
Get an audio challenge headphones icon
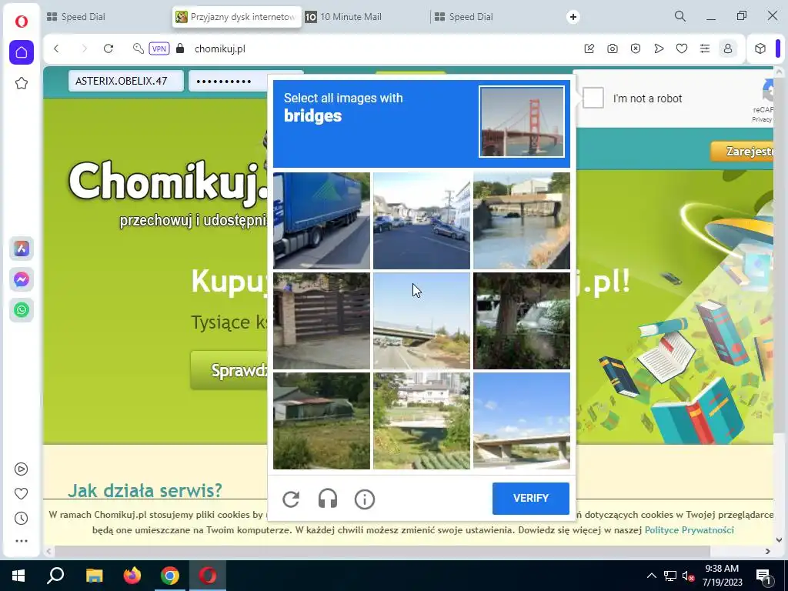[328, 499]
